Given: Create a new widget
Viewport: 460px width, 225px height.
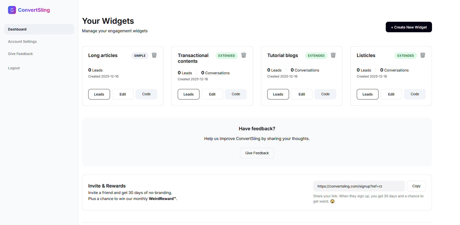Looking at the screenshot, I should [x=408, y=27].
